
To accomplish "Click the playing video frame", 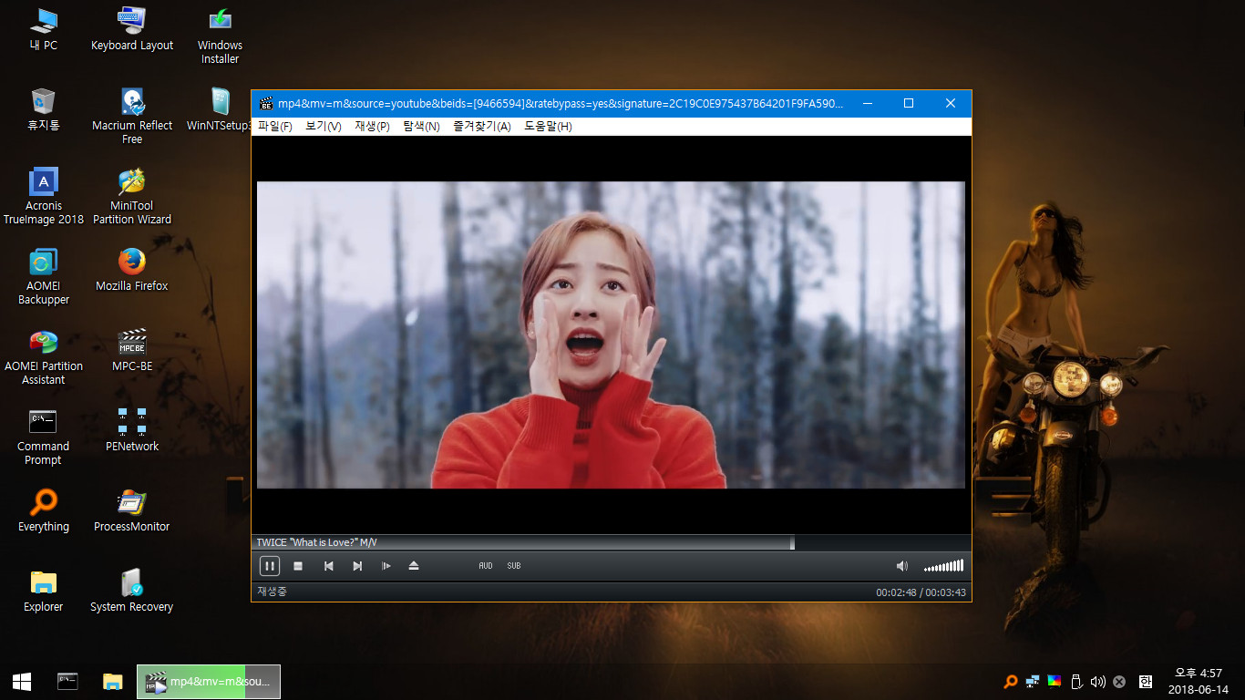I will [611, 335].
